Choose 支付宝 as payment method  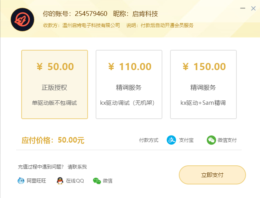[180, 140]
